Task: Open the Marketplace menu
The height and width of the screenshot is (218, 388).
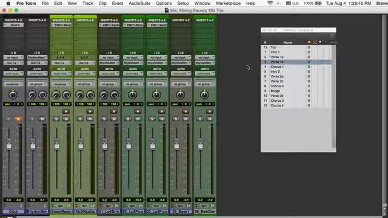Action: (228, 3)
